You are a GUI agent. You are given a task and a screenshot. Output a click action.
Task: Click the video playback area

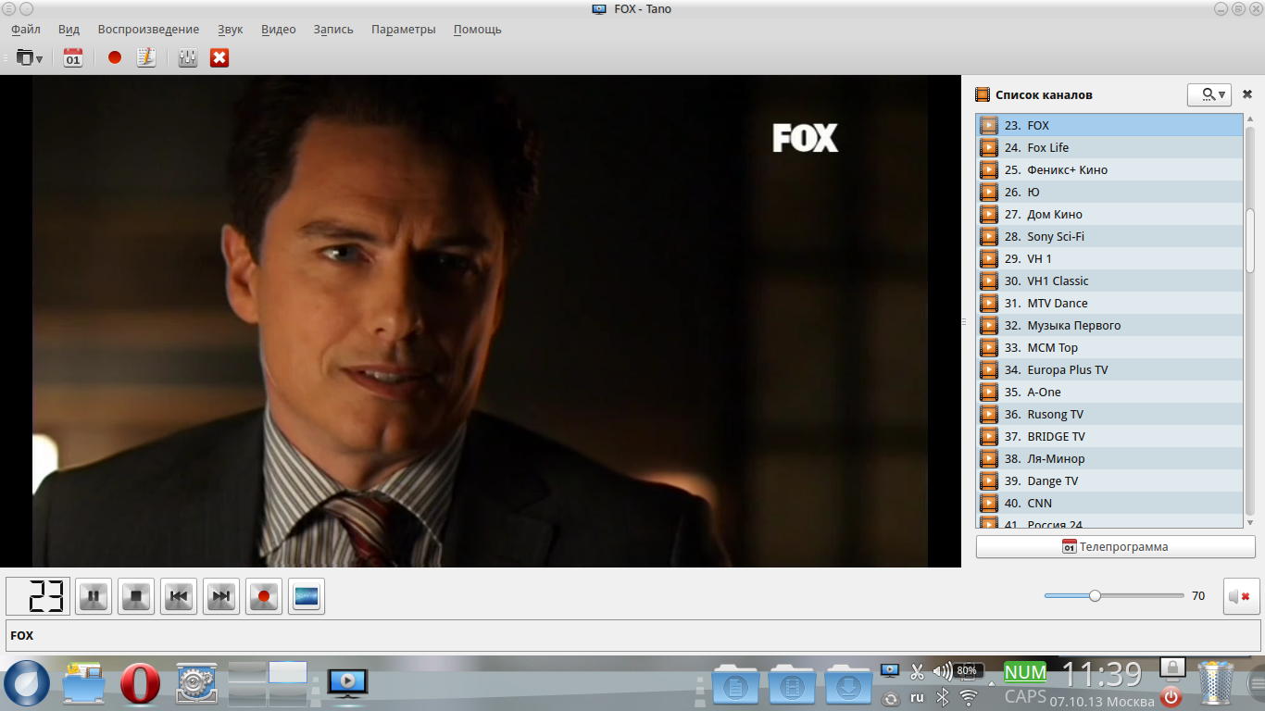(480, 321)
